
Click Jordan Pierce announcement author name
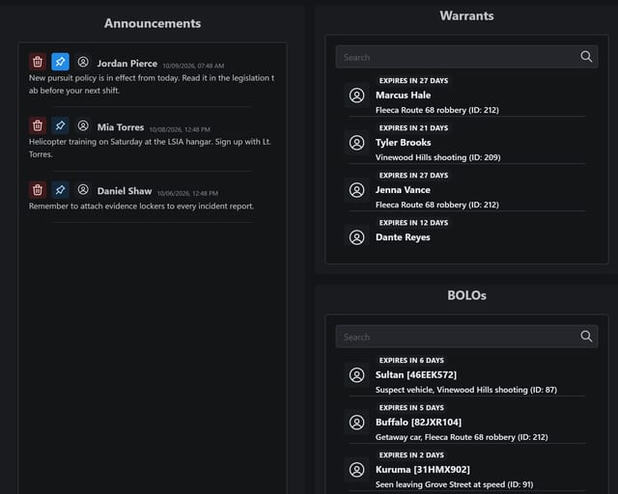pos(126,64)
